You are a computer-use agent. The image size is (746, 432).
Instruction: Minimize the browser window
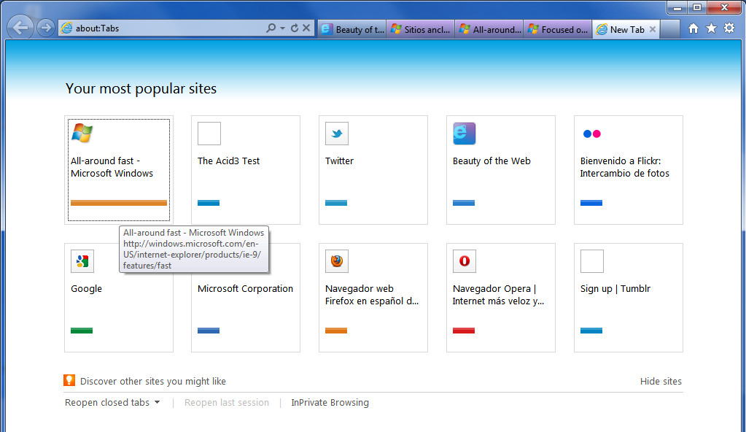pyautogui.click(x=677, y=7)
